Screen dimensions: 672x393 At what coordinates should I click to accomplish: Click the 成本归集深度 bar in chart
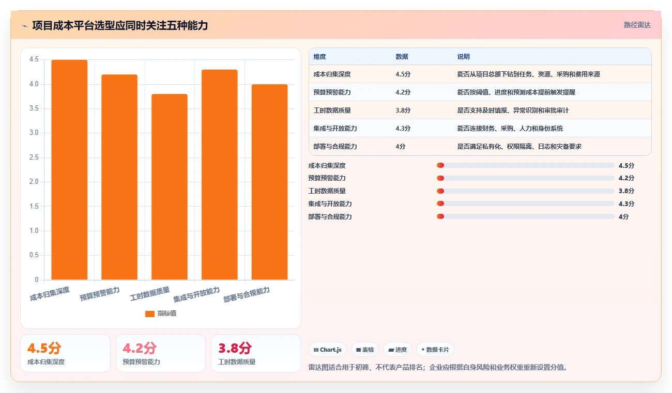coord(69,170)
